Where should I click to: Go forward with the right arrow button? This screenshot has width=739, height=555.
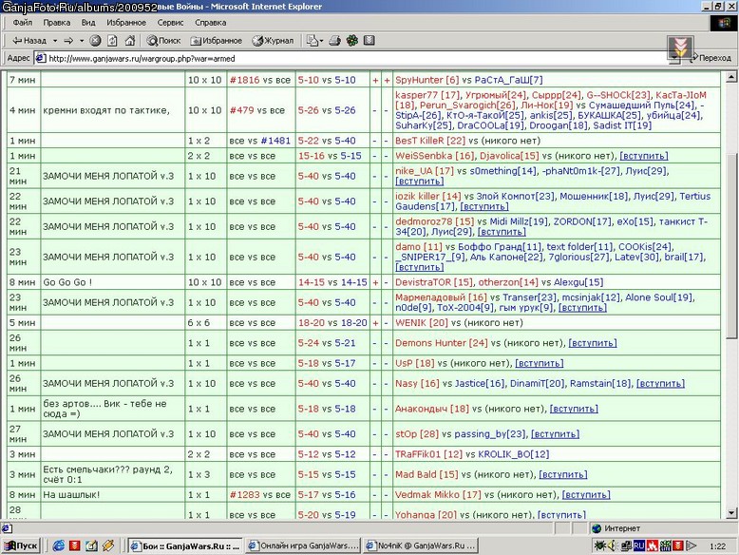click(x=68, y=41)
